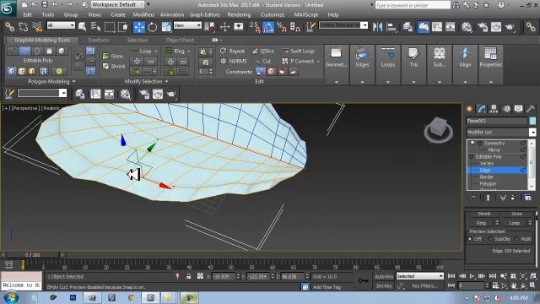This screenshot has width=540, height=304.
Task: Activate the Swift Loop tool
Action: pyautogui.click(x=298, y=51)
